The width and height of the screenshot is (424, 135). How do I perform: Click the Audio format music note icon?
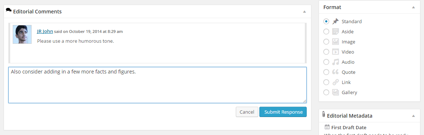click(335, 62)
